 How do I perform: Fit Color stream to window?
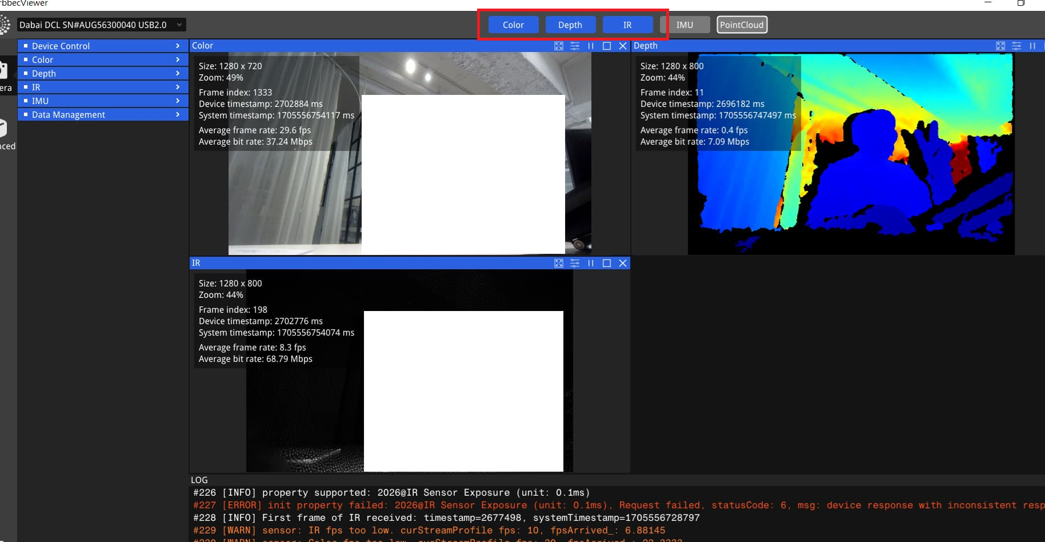[x=559, y=46]
